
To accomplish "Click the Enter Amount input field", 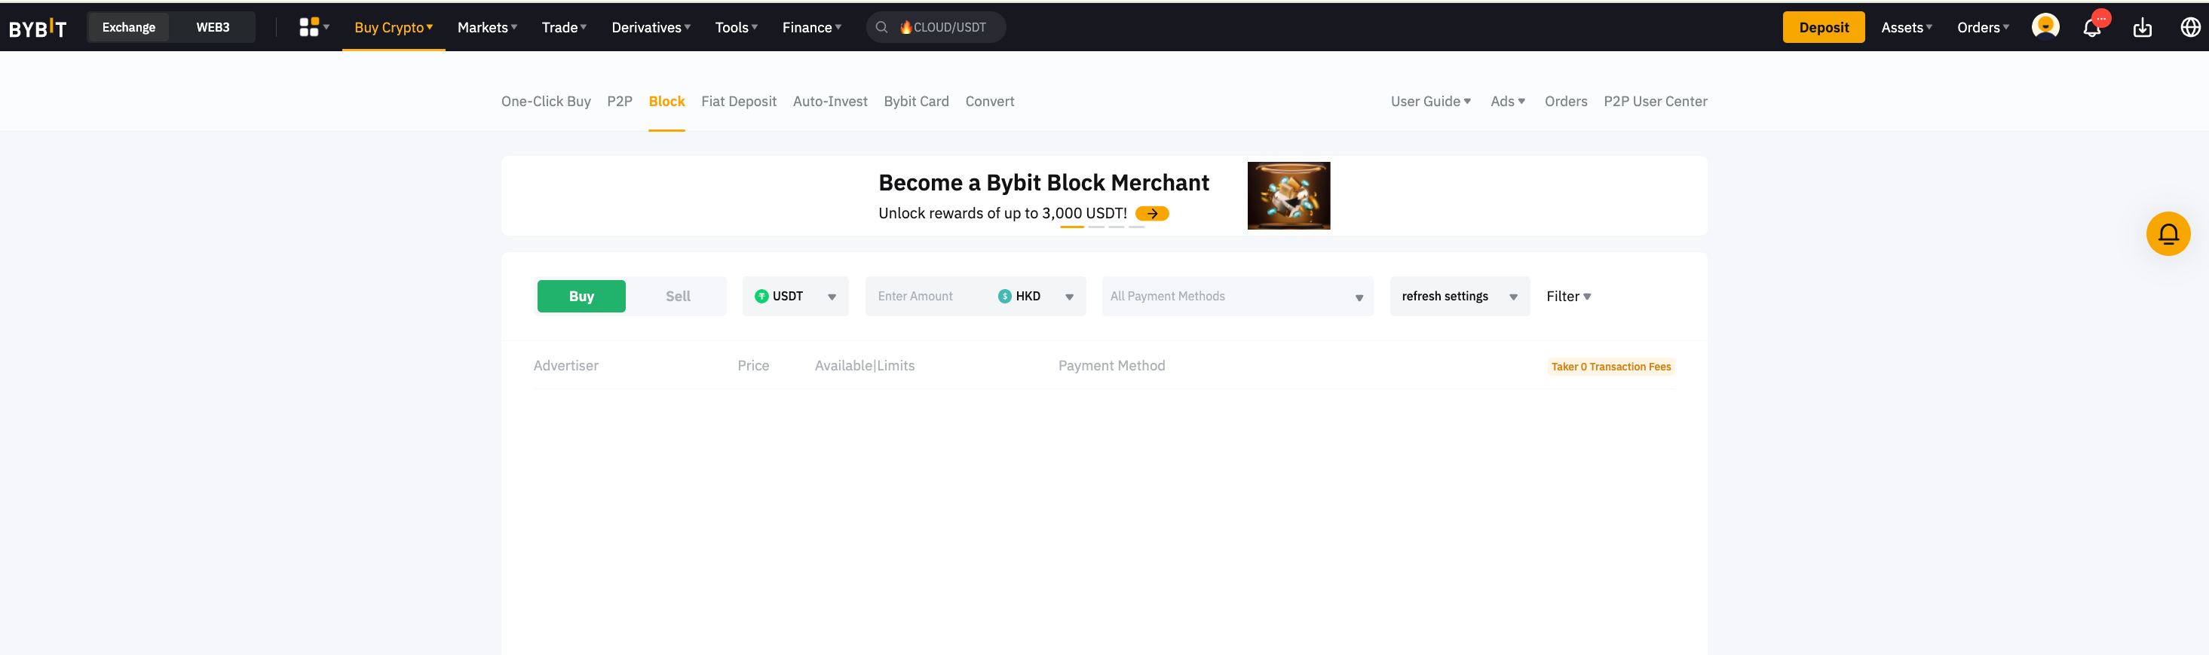I will pos(926,296).
